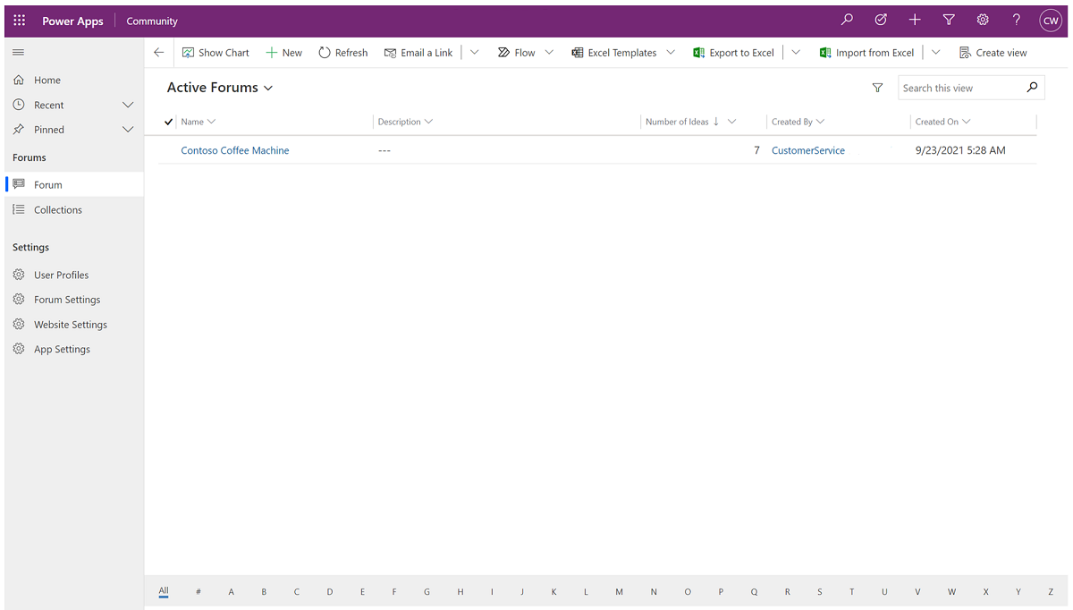Go back with the left arrow
The image size is (1073, 610).
[159, 53]
